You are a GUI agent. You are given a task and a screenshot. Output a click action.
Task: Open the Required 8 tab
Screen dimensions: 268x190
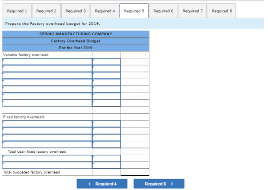tap(222, 11)
